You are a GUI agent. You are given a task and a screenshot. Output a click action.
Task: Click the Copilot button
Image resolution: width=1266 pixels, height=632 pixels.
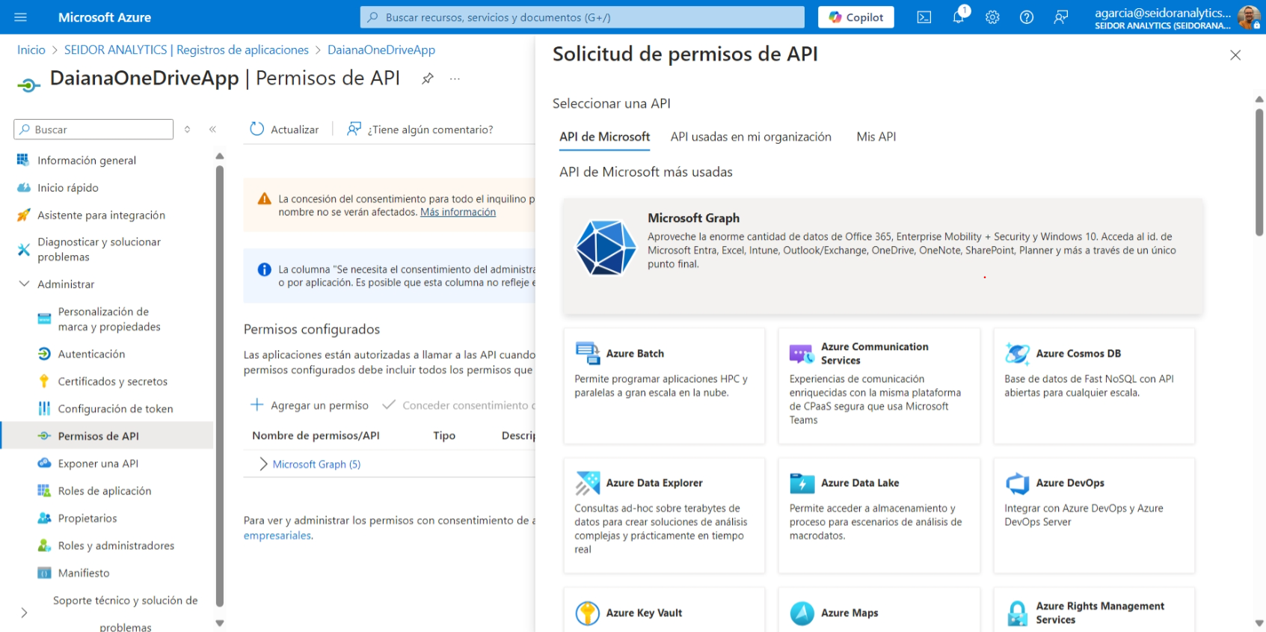tap(855, 17)
